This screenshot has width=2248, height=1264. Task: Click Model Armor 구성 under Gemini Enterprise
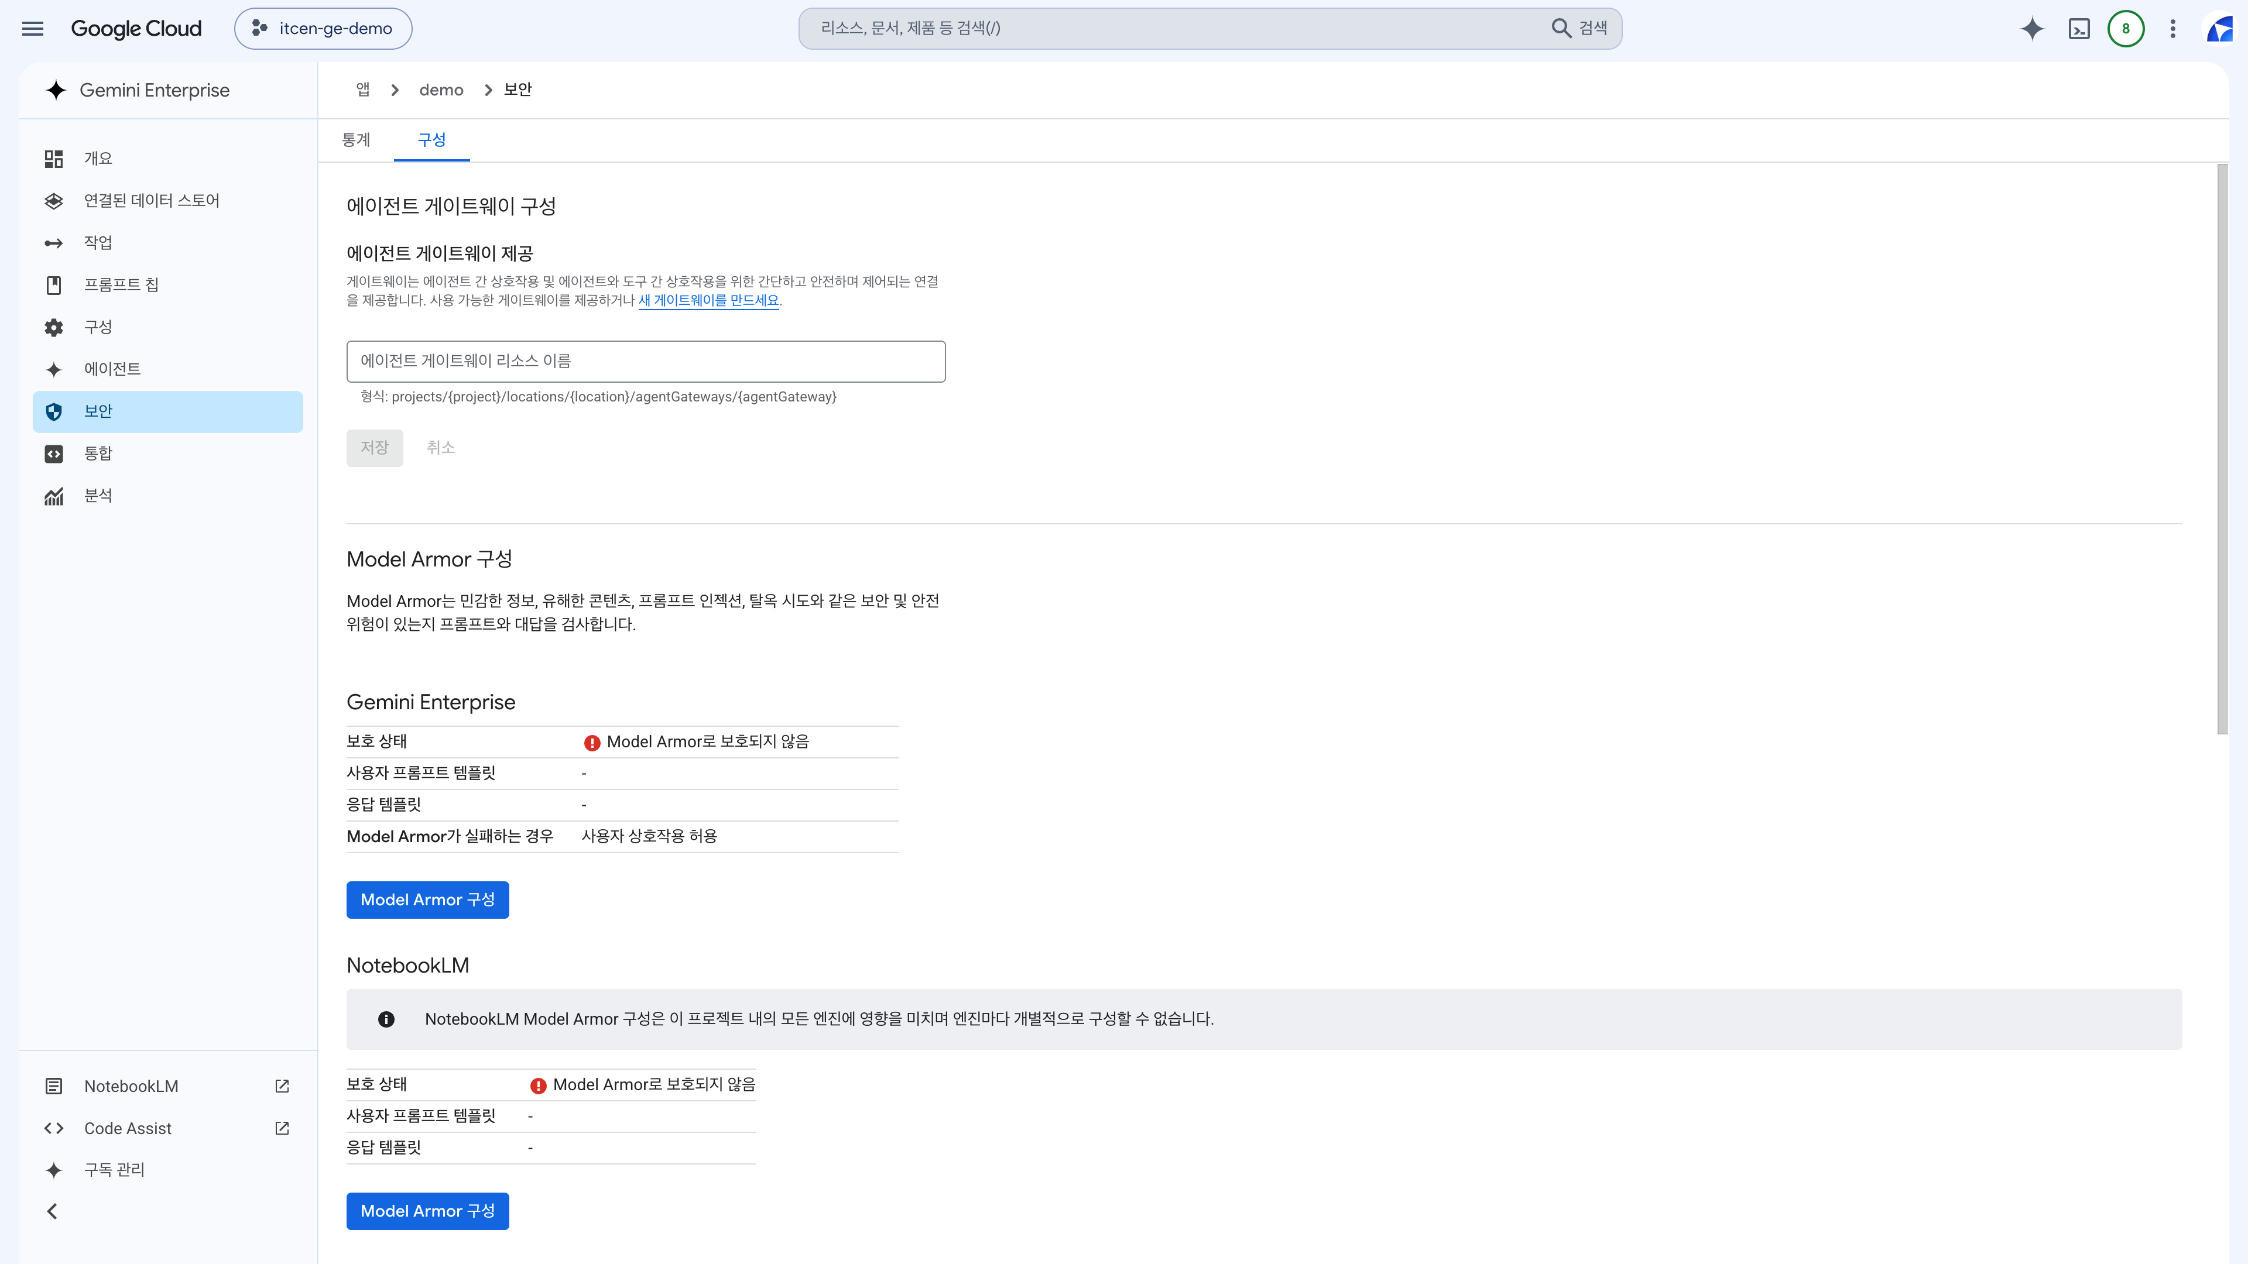(427, 899)
